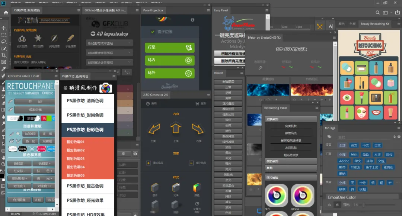Image resolution: width=402 pixels, height=216 pixels.
Task: Open the search icon at top right
Action: click(x=378, y=12)
